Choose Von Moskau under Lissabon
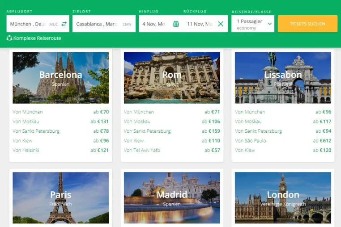The width and height of the screenshot is (341, 227). 248,122
